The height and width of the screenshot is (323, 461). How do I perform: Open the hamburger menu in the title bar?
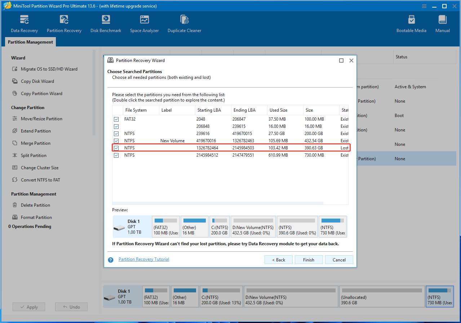click(x=424, y=6)
